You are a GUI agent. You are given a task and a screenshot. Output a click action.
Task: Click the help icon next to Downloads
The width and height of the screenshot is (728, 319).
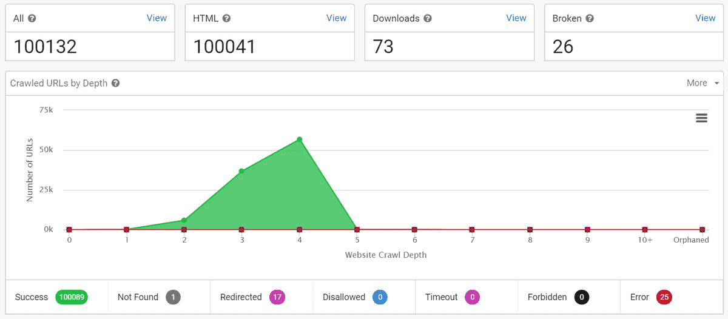(428, 18)
